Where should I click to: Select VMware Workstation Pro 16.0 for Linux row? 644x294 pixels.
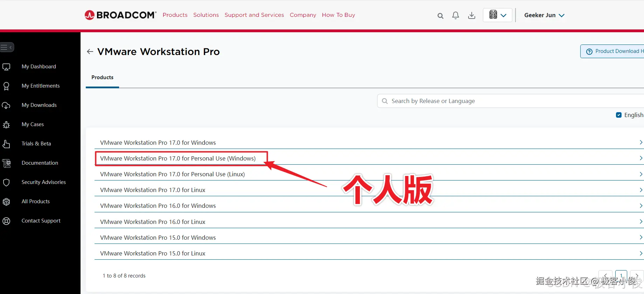(369, 221)
